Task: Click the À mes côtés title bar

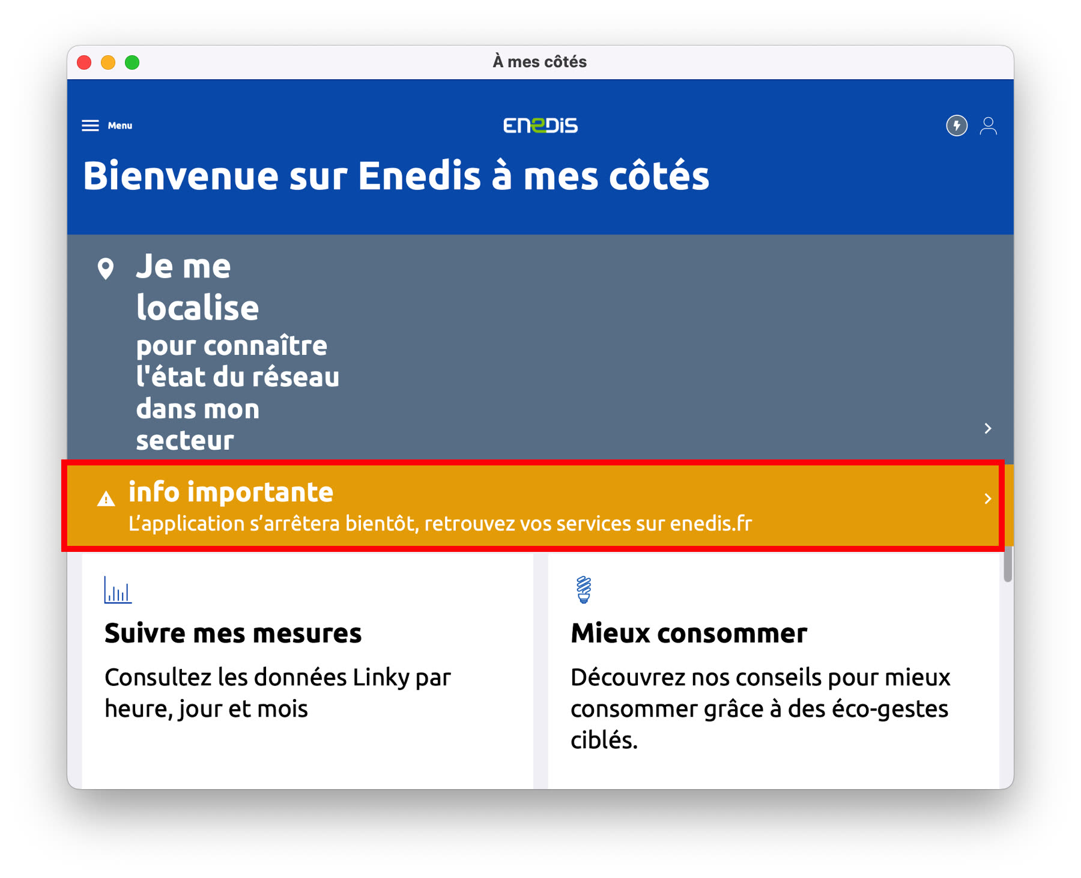Action: point(539,61)
